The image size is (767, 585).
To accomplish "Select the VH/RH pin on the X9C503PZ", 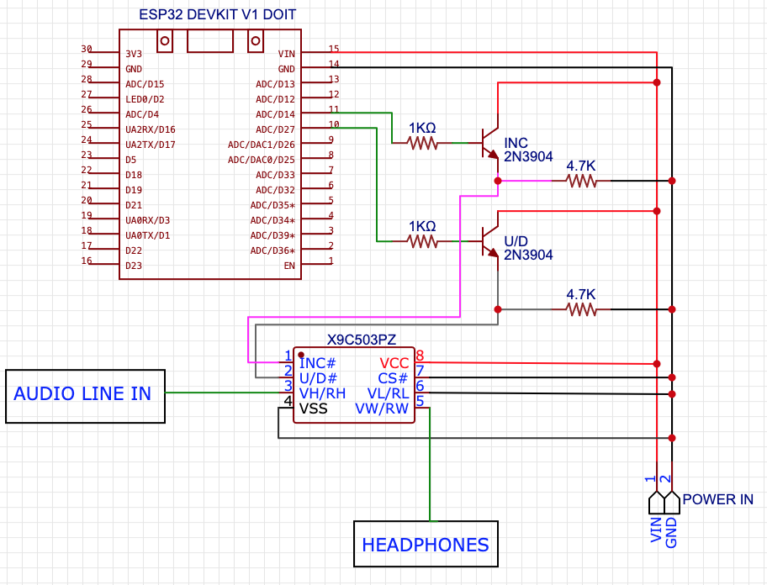I will point(322,393).
